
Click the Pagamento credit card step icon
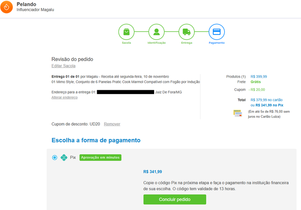(217, 32)
